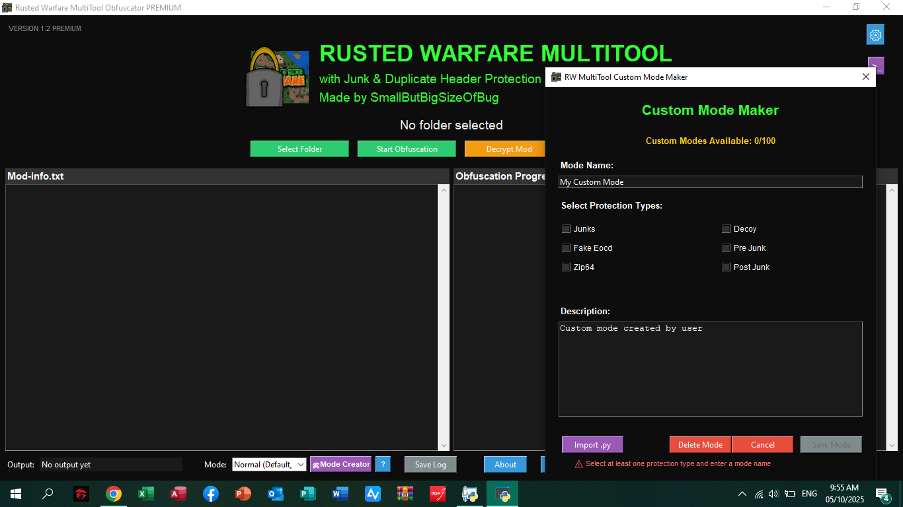Click the Mod-info.txt scrollbar up arrow
Screen dimensions: 903x507
(x=444, y=190)
